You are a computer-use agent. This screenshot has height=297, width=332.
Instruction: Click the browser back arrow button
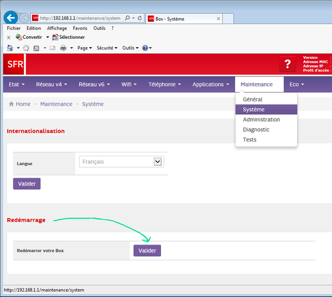(10, 18)
